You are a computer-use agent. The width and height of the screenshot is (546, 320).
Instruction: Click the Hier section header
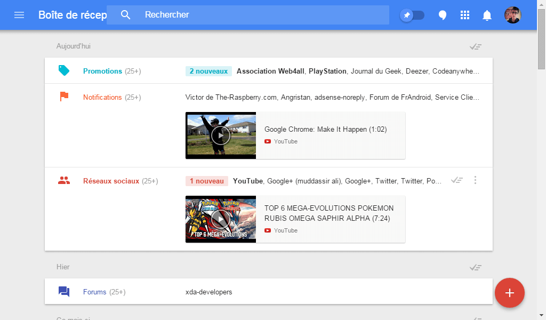pos(63,267)
